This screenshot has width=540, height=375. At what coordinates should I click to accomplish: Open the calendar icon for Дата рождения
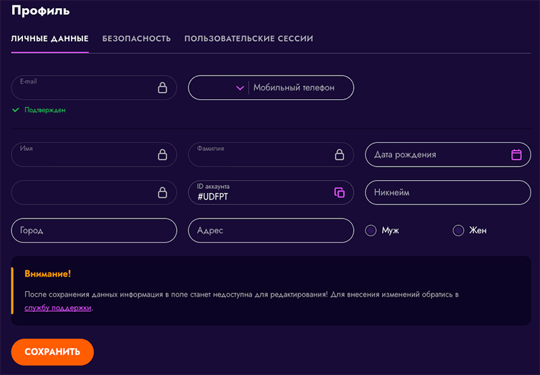pyautogui.click(x=516, y=154)
